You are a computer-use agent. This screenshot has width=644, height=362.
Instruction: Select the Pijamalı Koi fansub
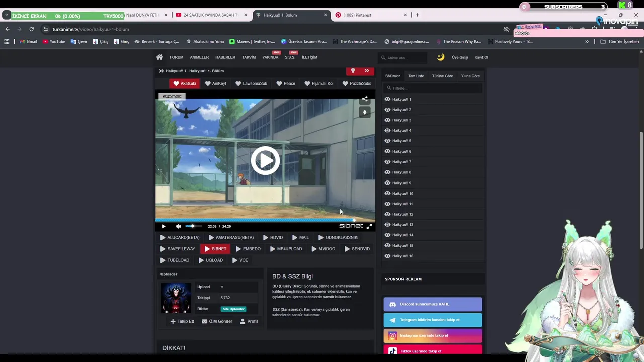pyautogui.click(x=319, y=84)
